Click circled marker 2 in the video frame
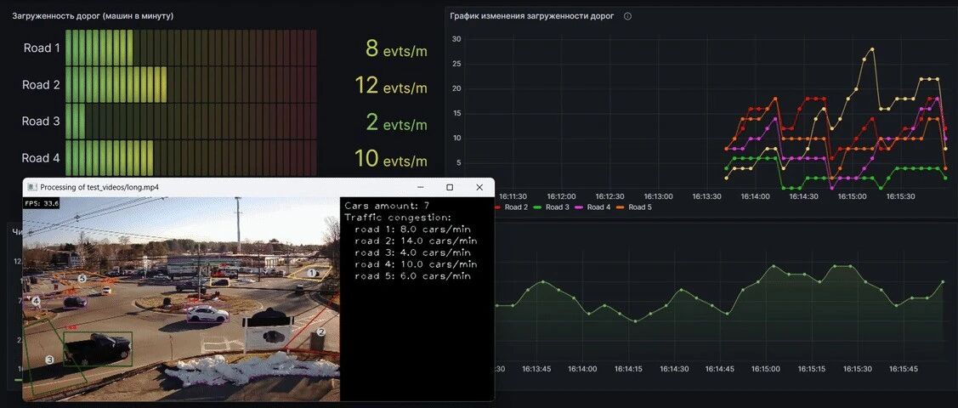The width and height of the screenshot is (958, 408). coord(320,332)
